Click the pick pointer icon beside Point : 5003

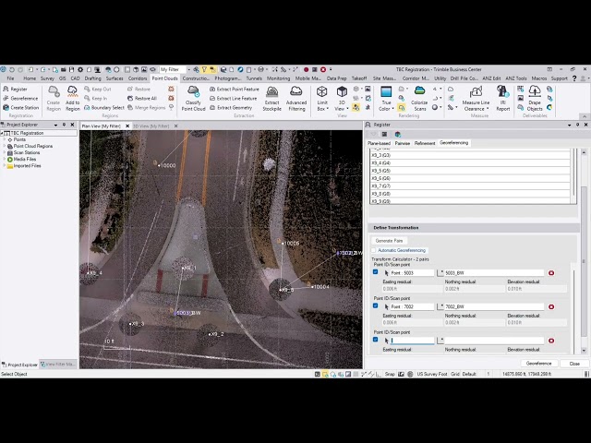click(x=386, y=273)
